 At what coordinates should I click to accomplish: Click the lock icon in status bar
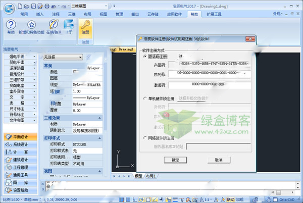coord(255,199)
